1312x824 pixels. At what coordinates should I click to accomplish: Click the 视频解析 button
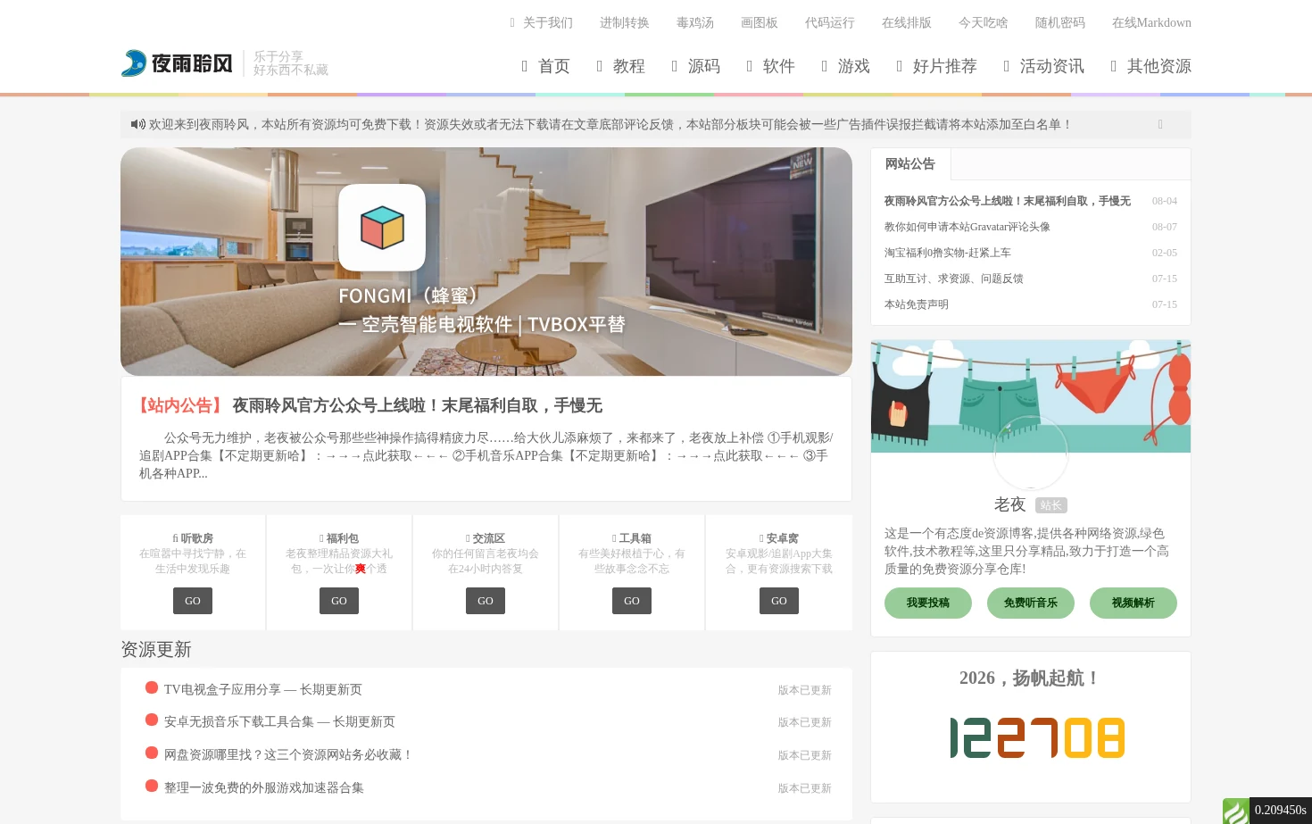tap(1133, 603)
